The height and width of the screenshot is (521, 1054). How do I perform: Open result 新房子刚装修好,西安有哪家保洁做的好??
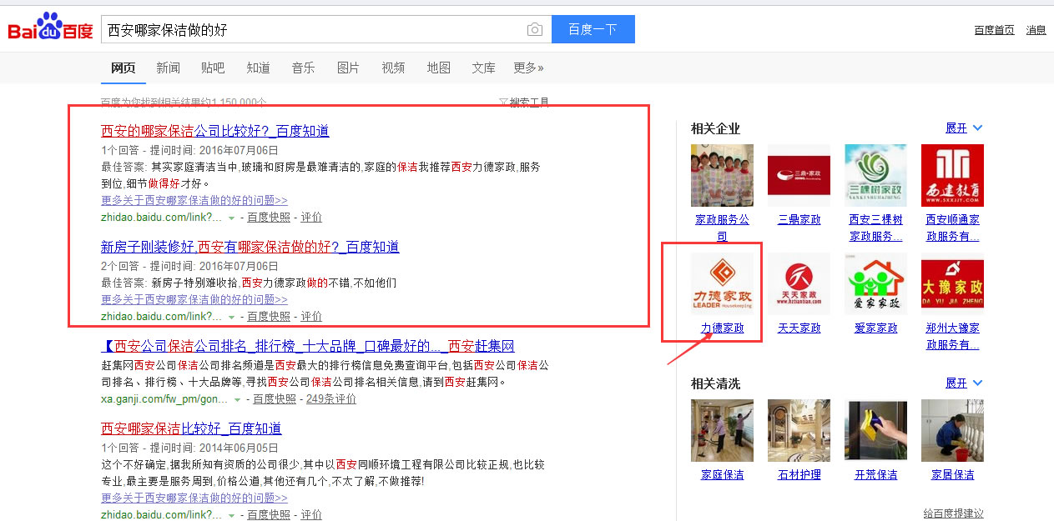(250, 247)
